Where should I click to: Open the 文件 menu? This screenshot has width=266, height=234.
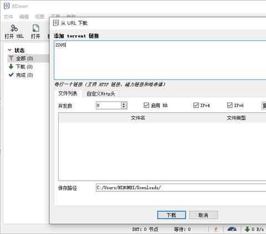(x=8, y=17)
